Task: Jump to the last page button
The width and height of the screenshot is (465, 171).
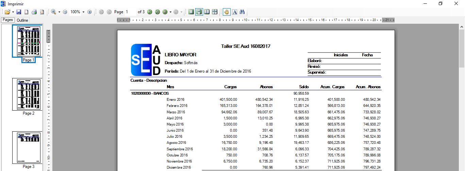Action: coord(157,12)
